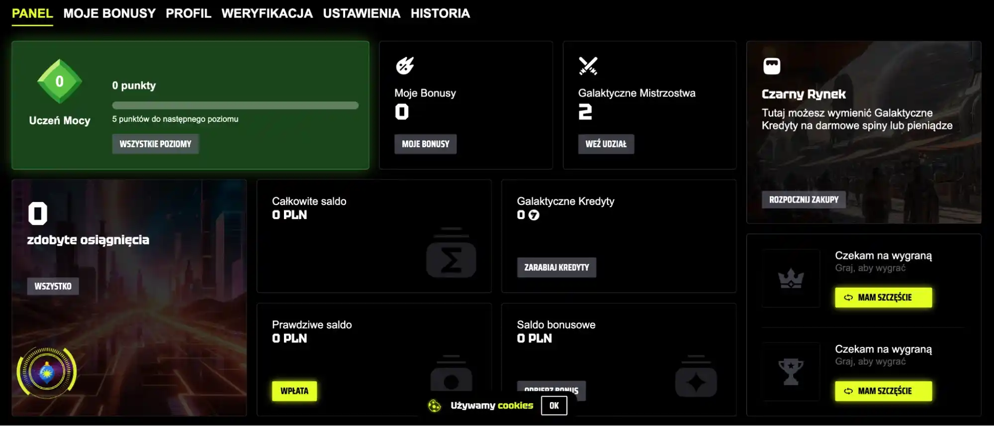The height and width of the screenshot is (426, 994).
Task: Click the bonus balance star icon
Action: click(x=696, y=379)
